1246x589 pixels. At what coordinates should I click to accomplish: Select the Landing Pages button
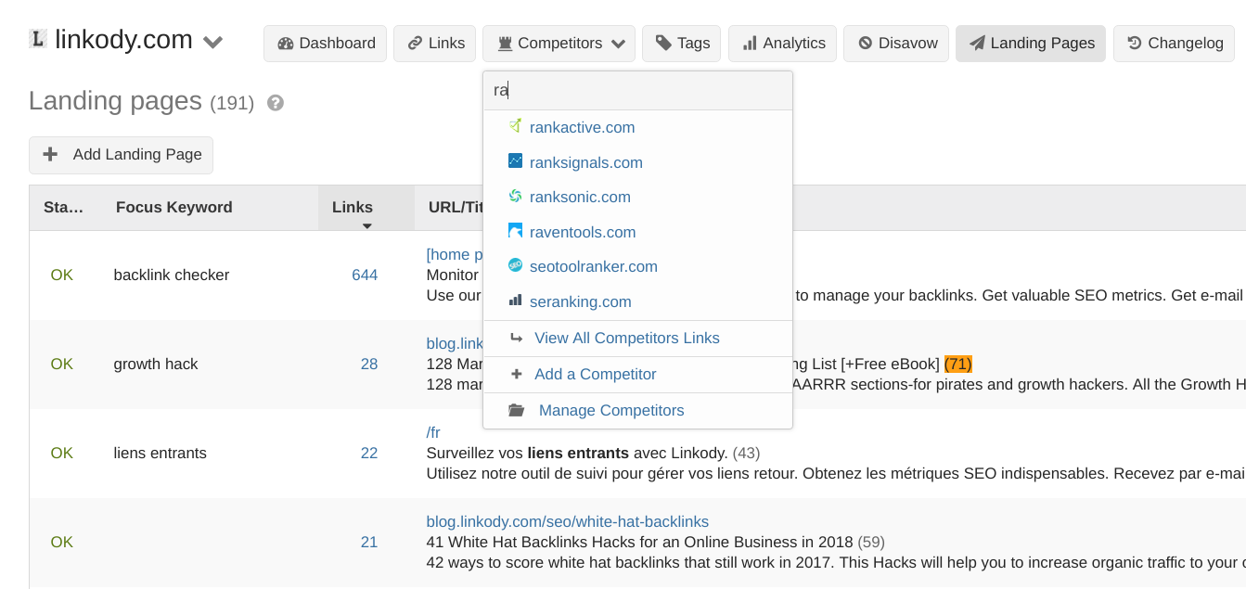[1031, 44]
